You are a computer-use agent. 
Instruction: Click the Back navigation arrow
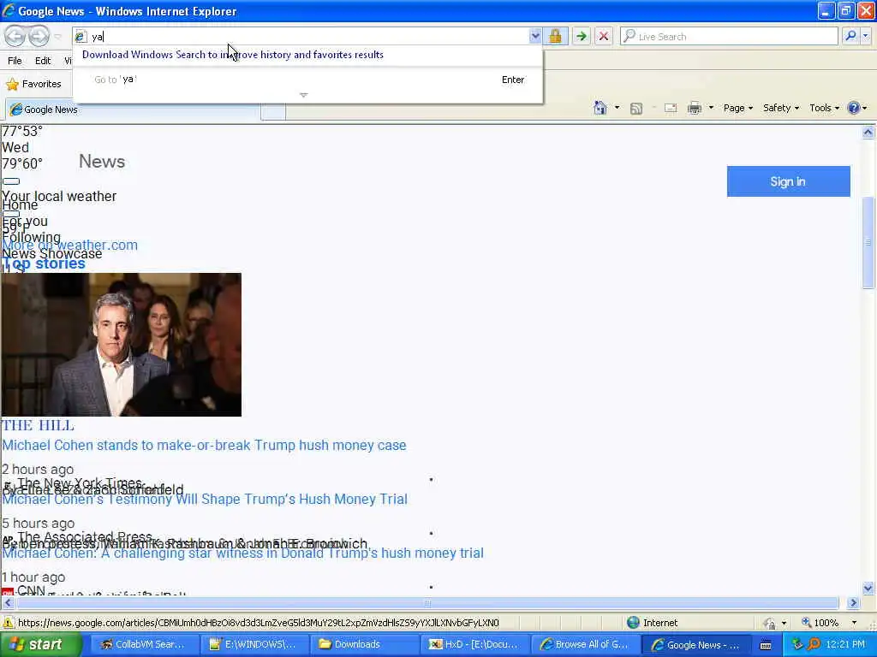[x=15, y=36]
